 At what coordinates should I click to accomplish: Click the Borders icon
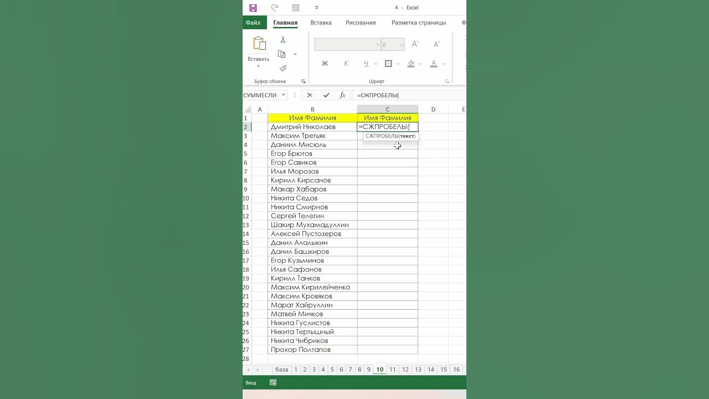388,64
